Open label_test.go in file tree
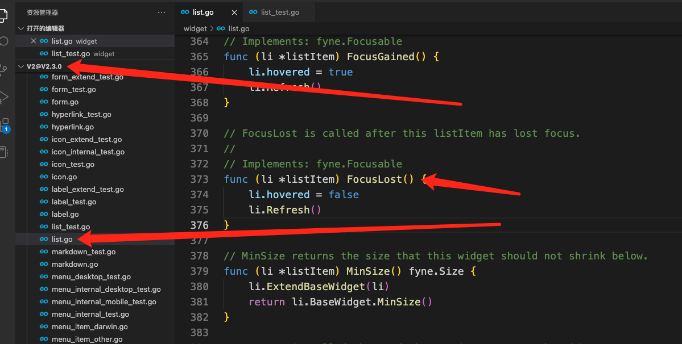682x344 pixels. (74, 202)
